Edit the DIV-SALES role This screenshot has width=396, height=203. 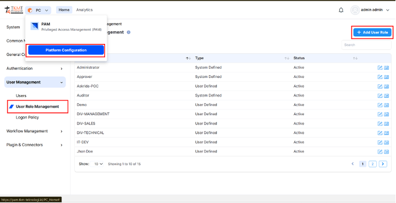tap(380, 123)
